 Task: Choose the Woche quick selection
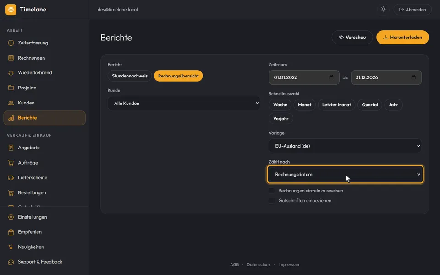point(280,105)
